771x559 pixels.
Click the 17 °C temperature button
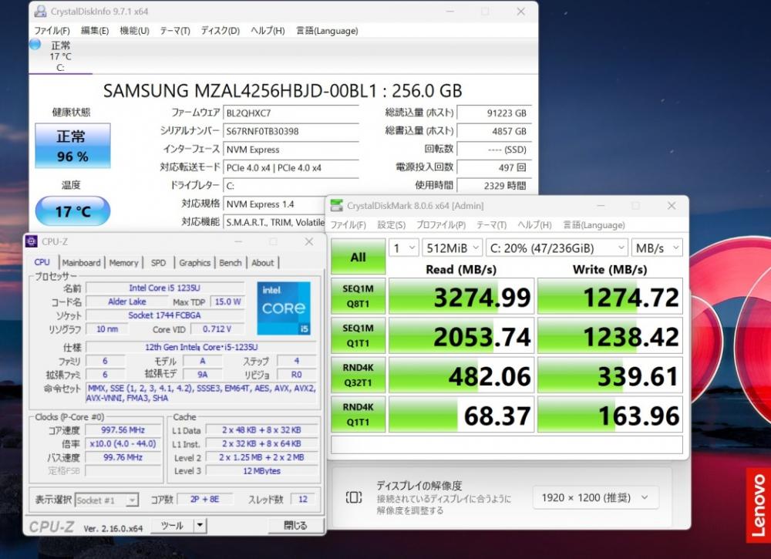[72, 211]
